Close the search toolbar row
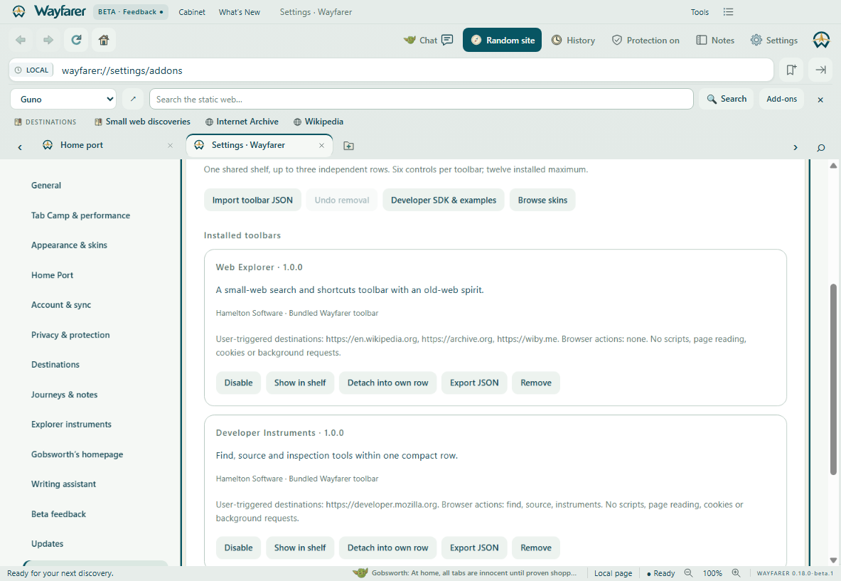The width and height of the screenshot is (841, 581). (820, 100)
